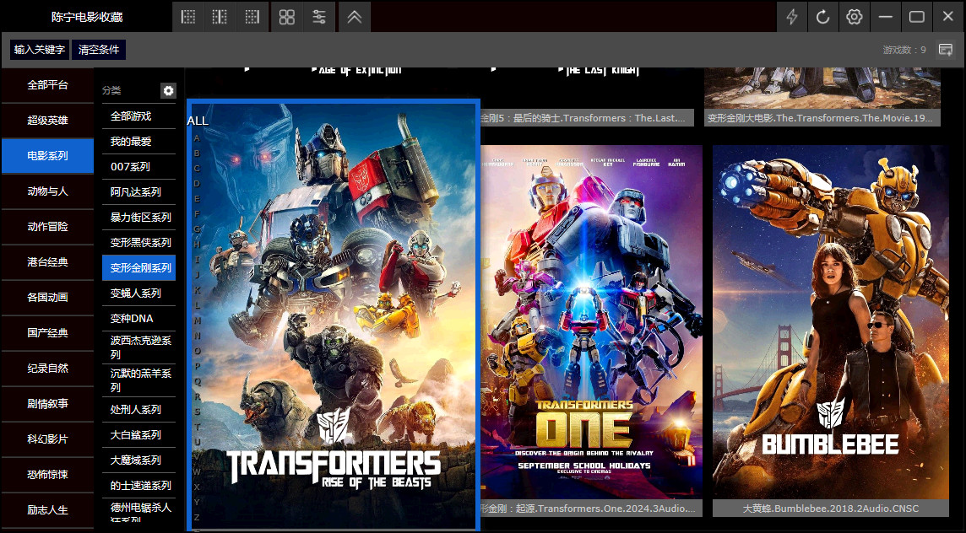Select the 超级英雄 platform tab

point(47,121)
